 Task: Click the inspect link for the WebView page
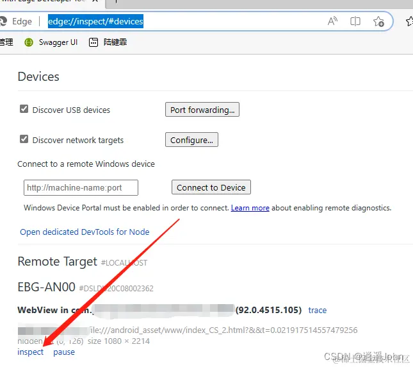pos(30,352)
